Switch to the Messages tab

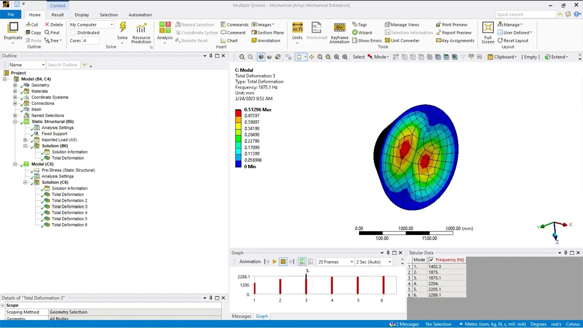(x=241, y=316)
